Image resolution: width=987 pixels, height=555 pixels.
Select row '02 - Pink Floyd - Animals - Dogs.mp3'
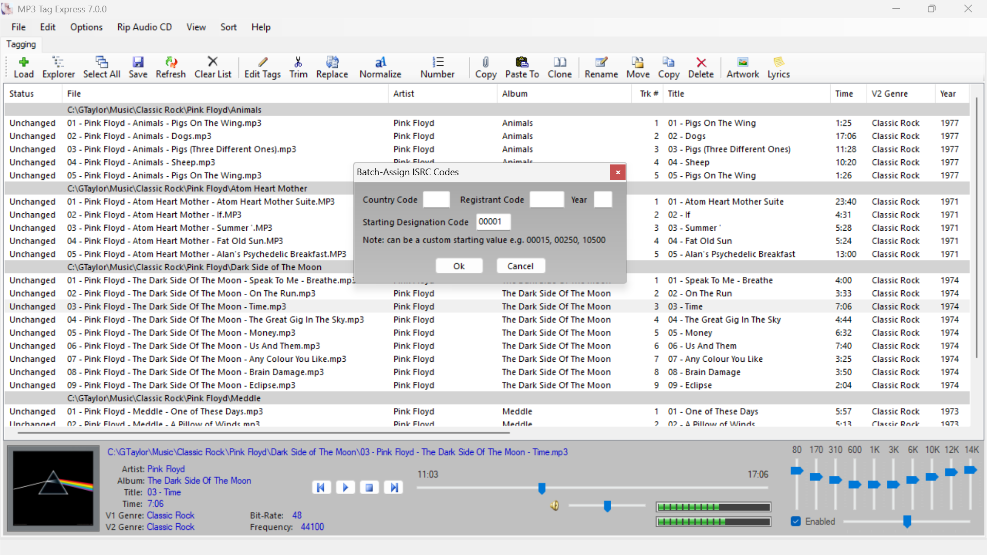click(x=487, y=136)
